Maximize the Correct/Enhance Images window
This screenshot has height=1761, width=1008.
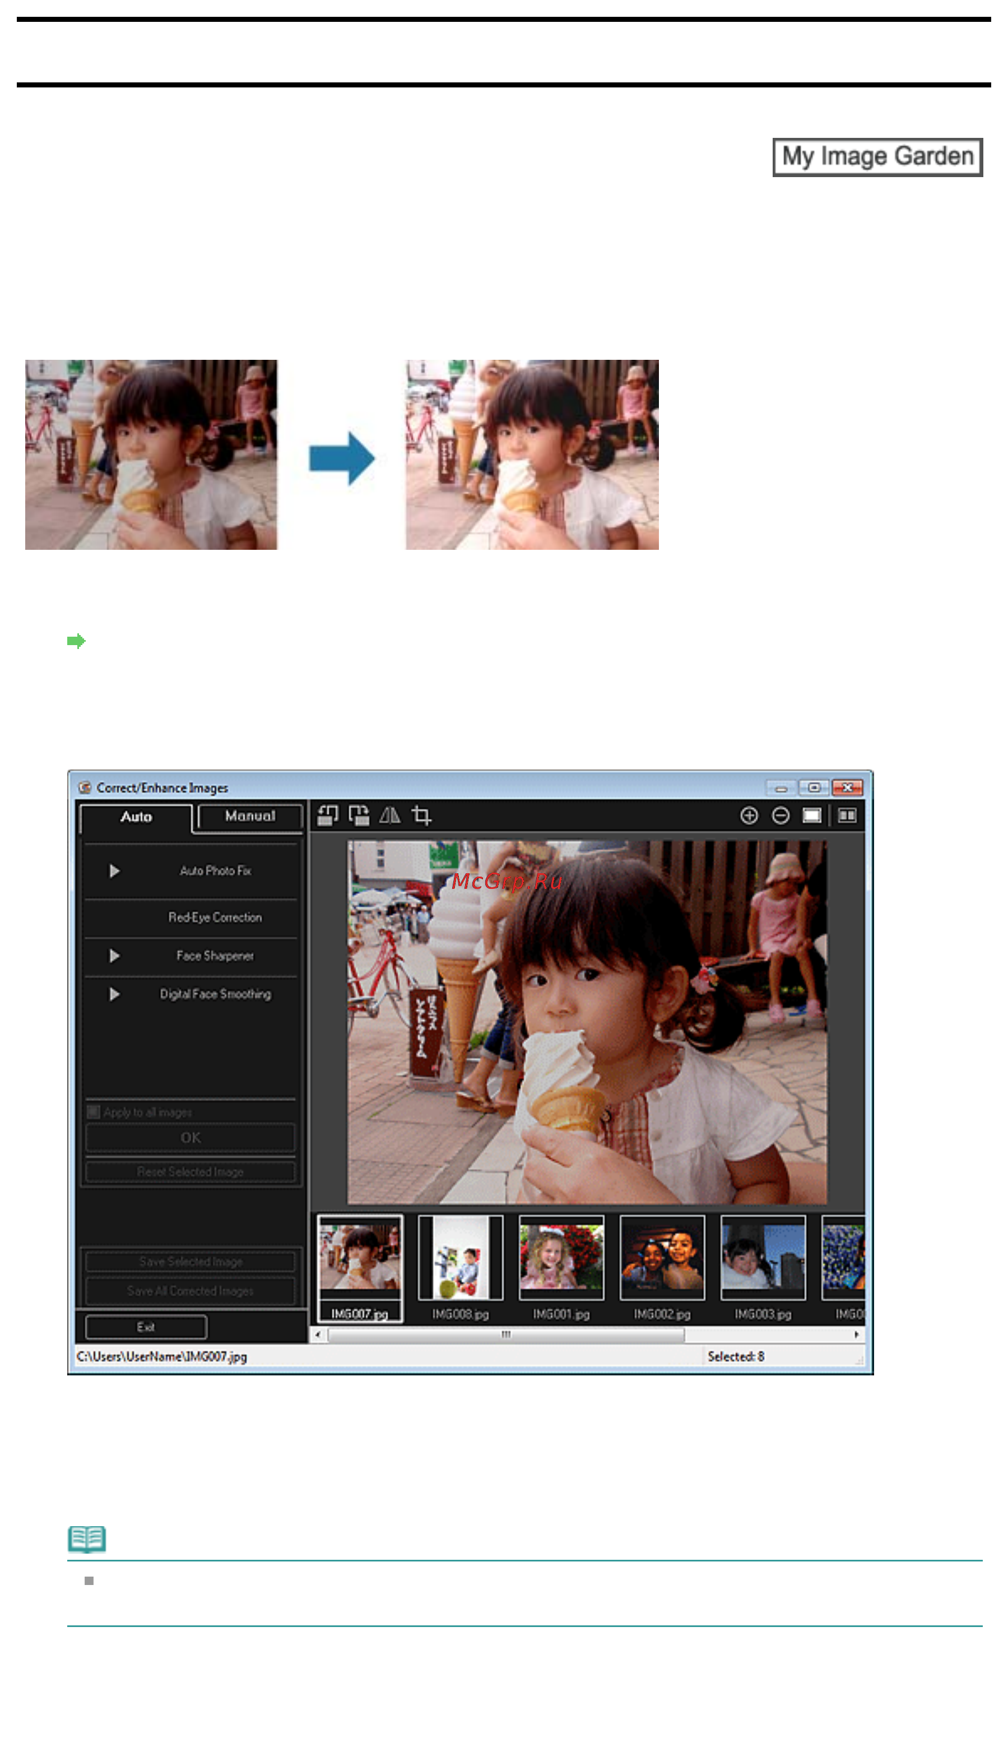(x=814, y=788)
